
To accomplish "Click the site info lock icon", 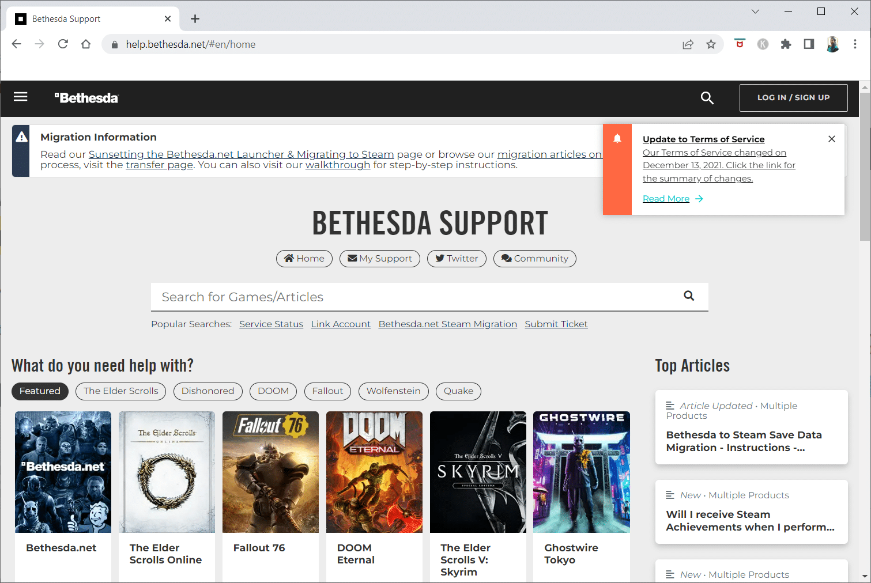I will [x=114, y=44].
